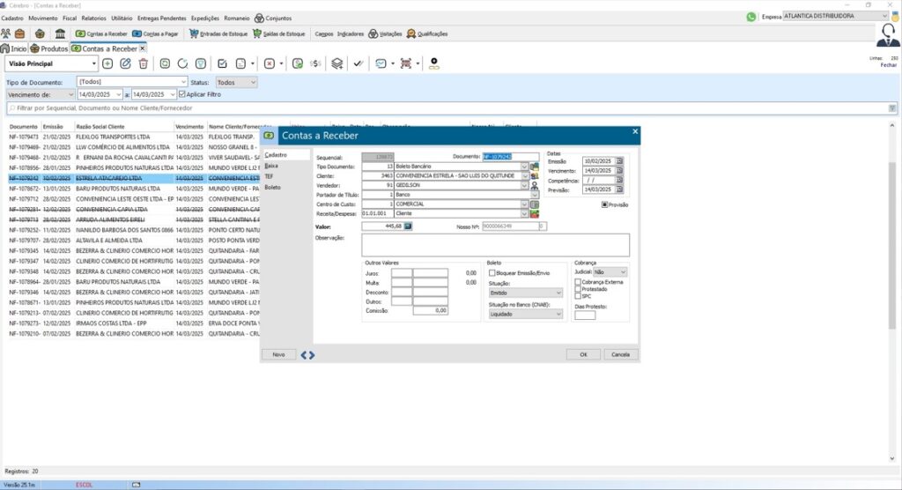
Task: Click the Cancela button
Action: point(621,354)
